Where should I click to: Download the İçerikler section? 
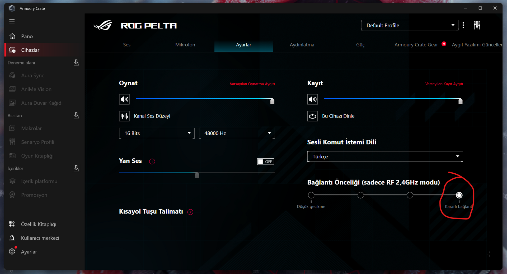(x=76, y=168)
